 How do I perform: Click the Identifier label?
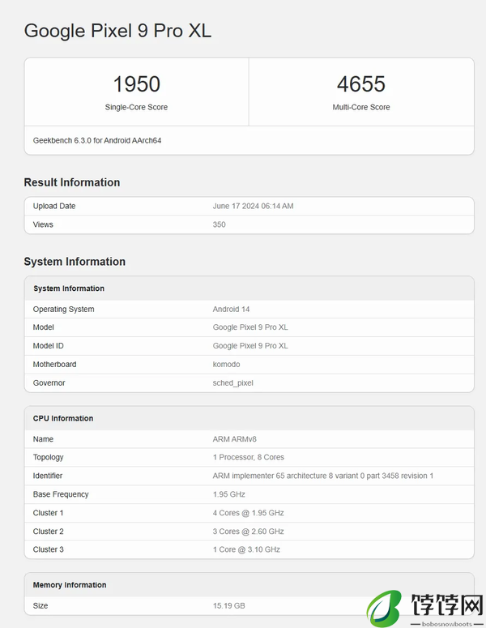point(48,476)
